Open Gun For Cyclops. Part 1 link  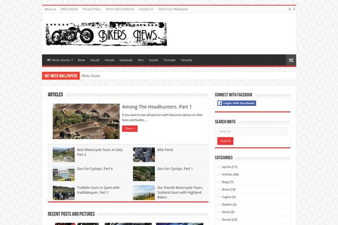tap(175, 169)
